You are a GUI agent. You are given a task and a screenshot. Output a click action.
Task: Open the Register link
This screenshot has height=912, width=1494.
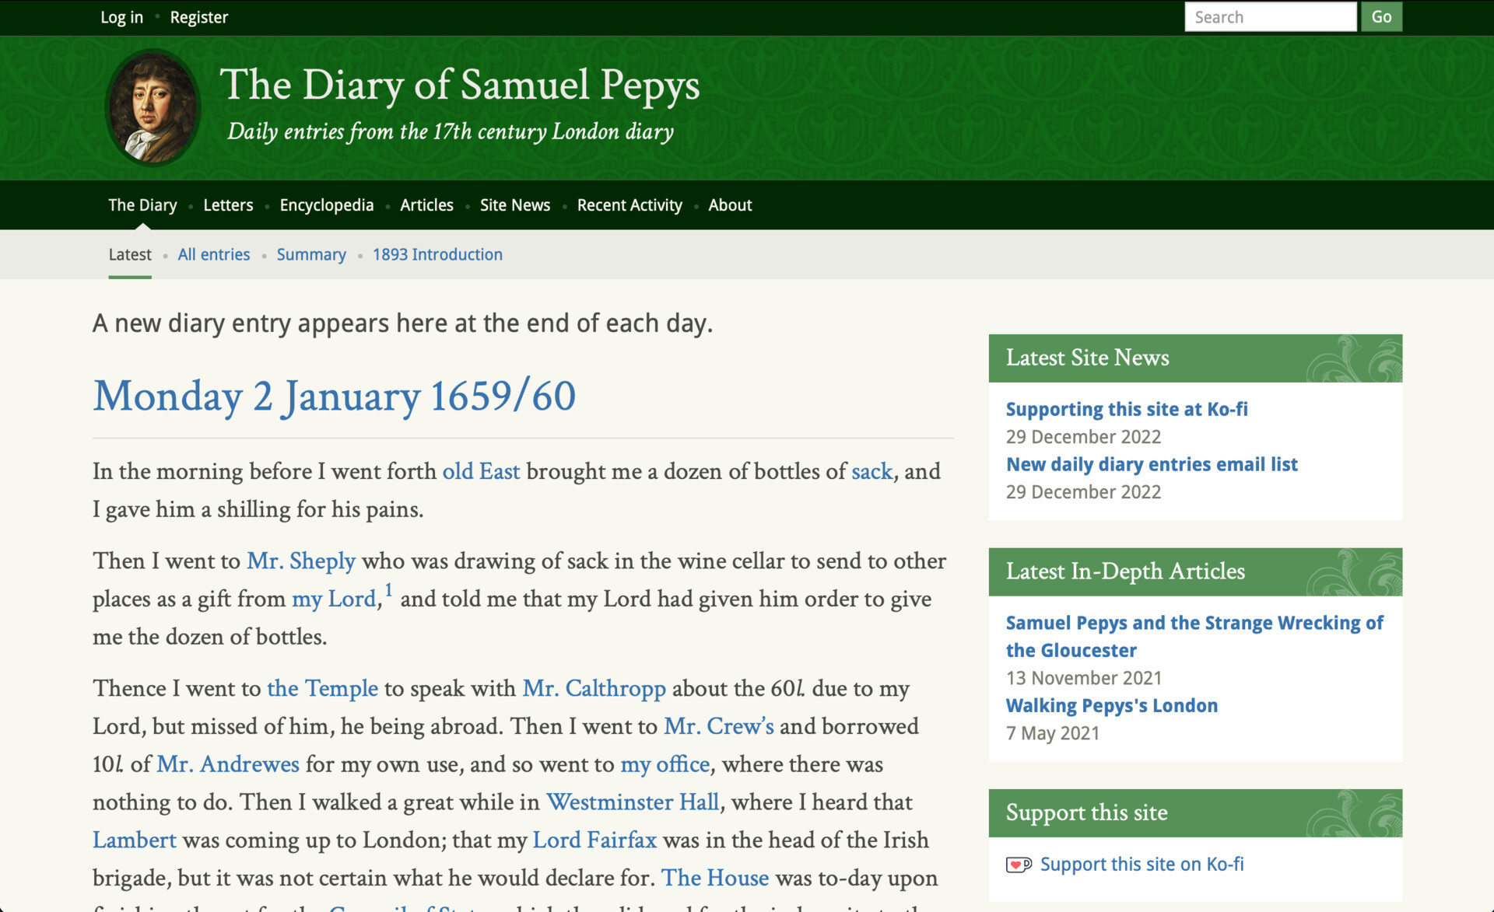coord(199,17)
